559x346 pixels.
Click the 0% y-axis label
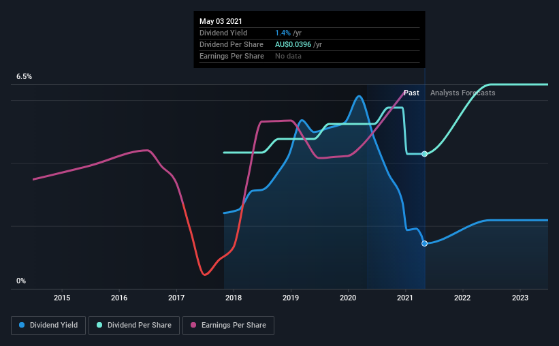pyautogui.click(x=21, y=281)
